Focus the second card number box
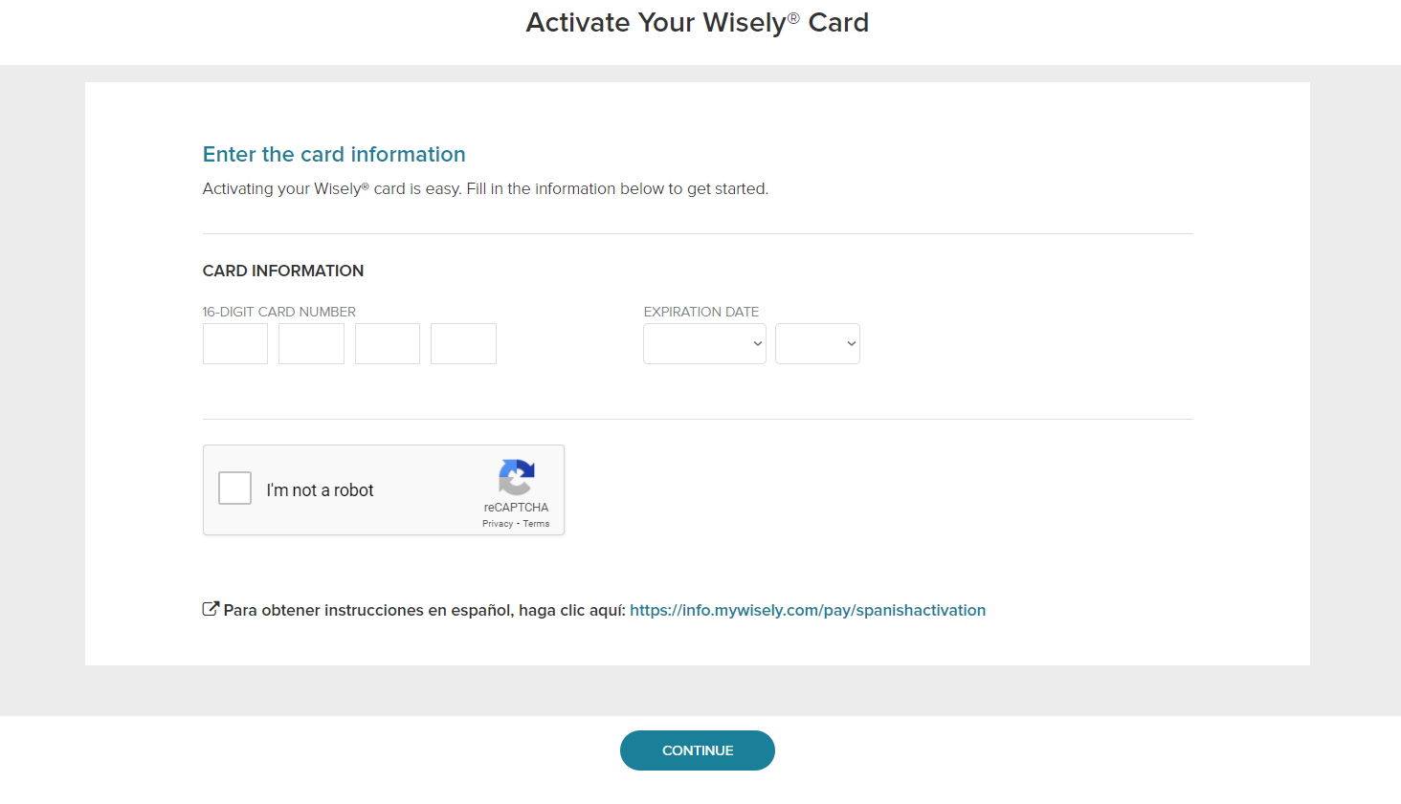Screen dimensions: 1401x804 tap(311, 343)
